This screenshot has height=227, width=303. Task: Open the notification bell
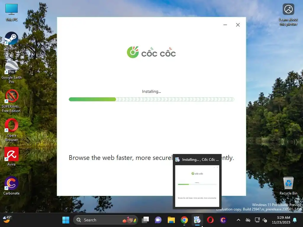tap(295, 220)
